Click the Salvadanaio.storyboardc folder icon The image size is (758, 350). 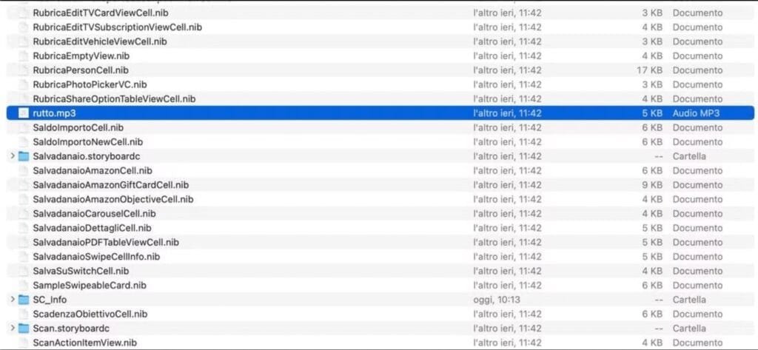point(24,156)
